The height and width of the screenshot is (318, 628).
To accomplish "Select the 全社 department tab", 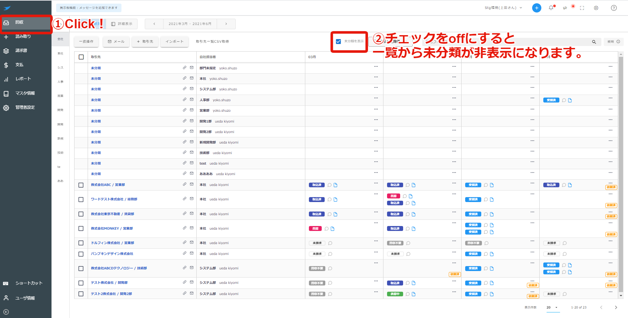I will coord(60,39).
